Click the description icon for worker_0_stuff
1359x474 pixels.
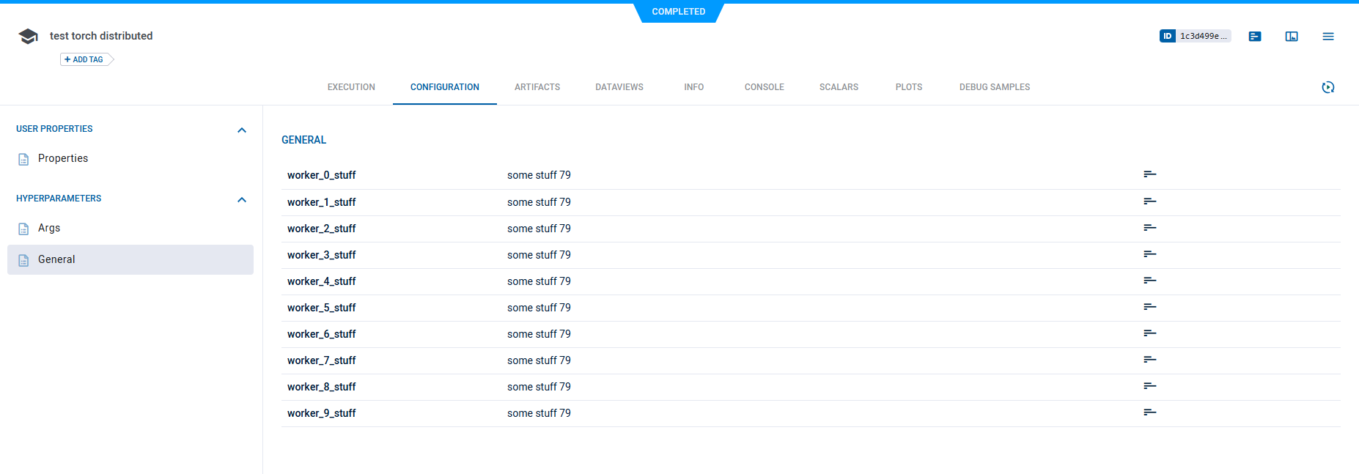tap(1149, 174)
